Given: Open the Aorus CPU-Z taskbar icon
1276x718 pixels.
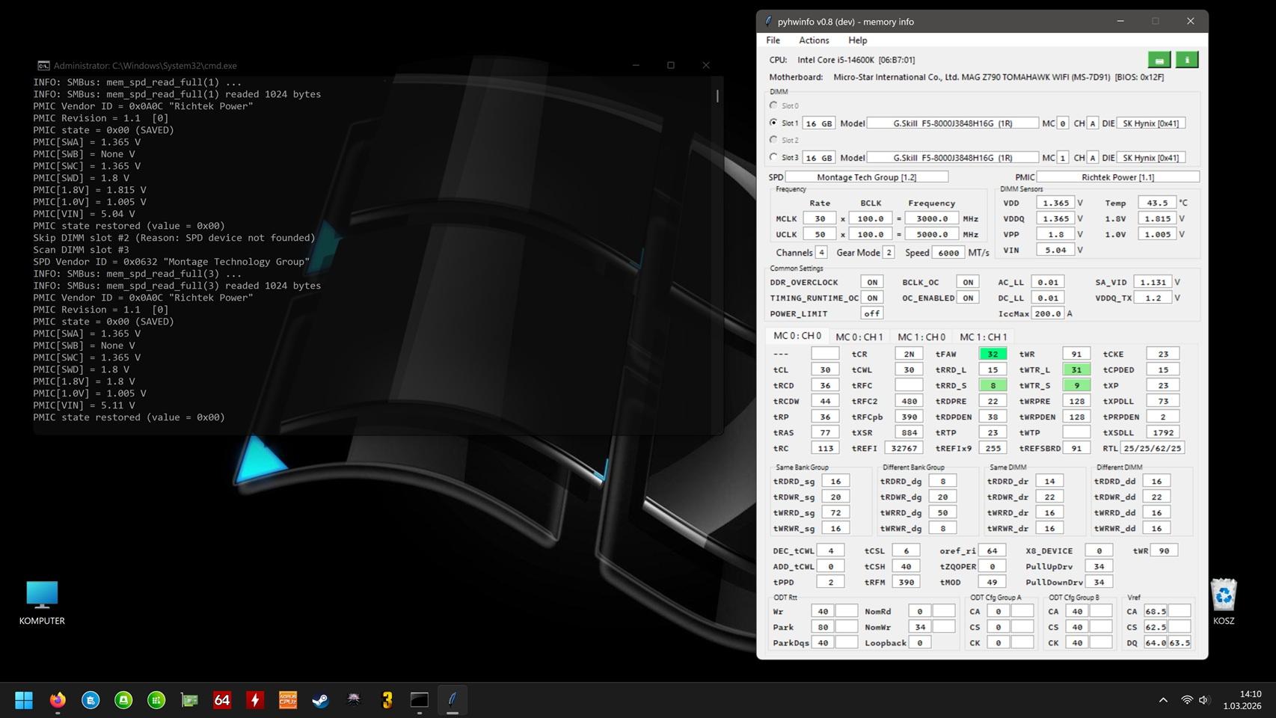Looking at the screenshot, I should tap(288, 700).
